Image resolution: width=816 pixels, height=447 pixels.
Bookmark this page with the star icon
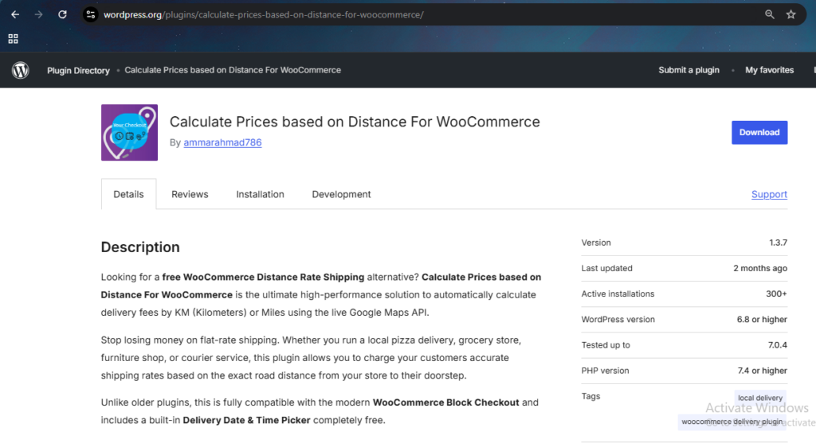coord(791,14)
